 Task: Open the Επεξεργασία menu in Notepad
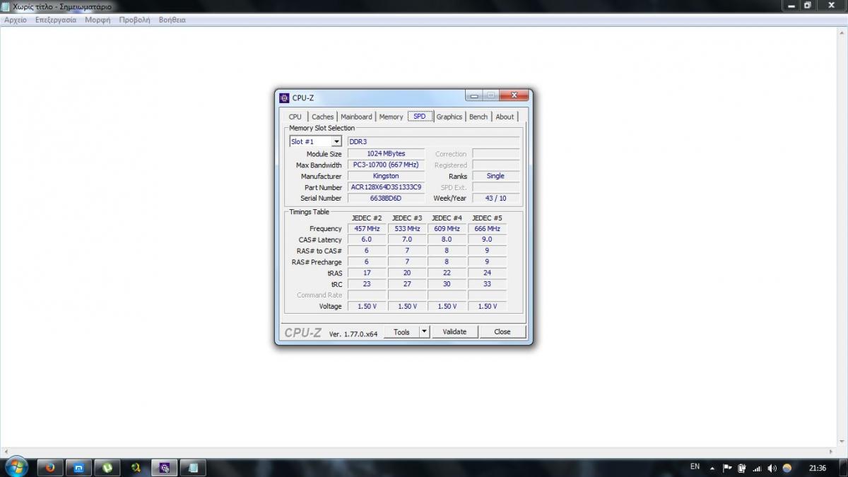pyautogui.click(x=56, y=20)
